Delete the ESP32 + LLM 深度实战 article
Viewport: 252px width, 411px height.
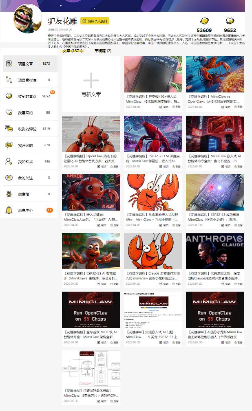177,167
